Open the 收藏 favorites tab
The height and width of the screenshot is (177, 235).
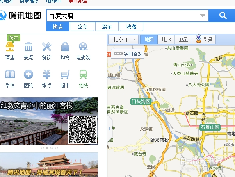tap(132, 27)
